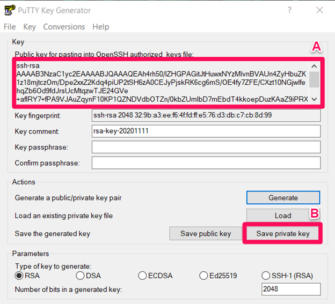335x304 pixels.
Task: Open the Key menu
Action: (x=30, y=27)
